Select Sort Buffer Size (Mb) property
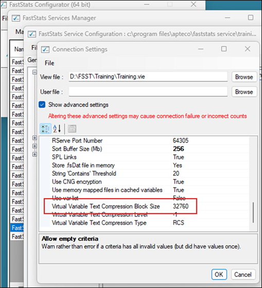 pos(77,149)
